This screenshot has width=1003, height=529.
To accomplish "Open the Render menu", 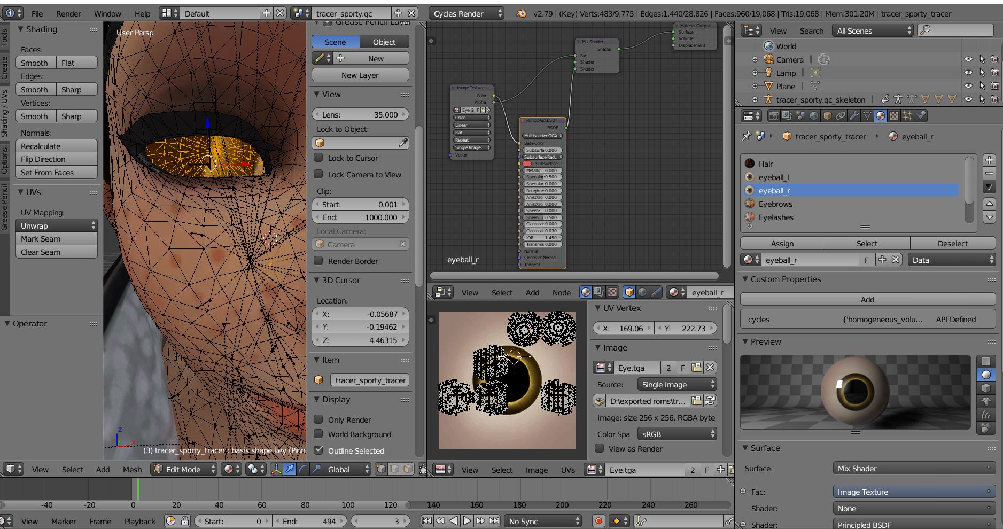I will 68,13.
